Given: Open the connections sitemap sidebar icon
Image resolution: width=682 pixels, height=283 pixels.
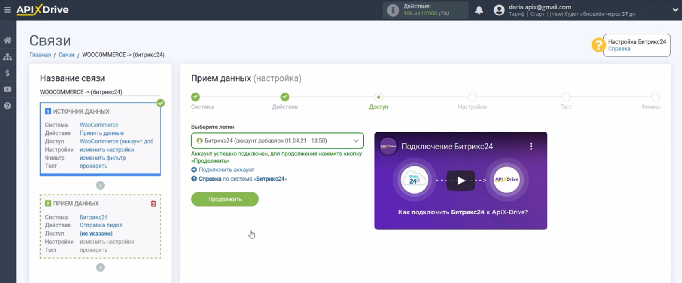Looking at the screenshot, I should click(8, 57).
